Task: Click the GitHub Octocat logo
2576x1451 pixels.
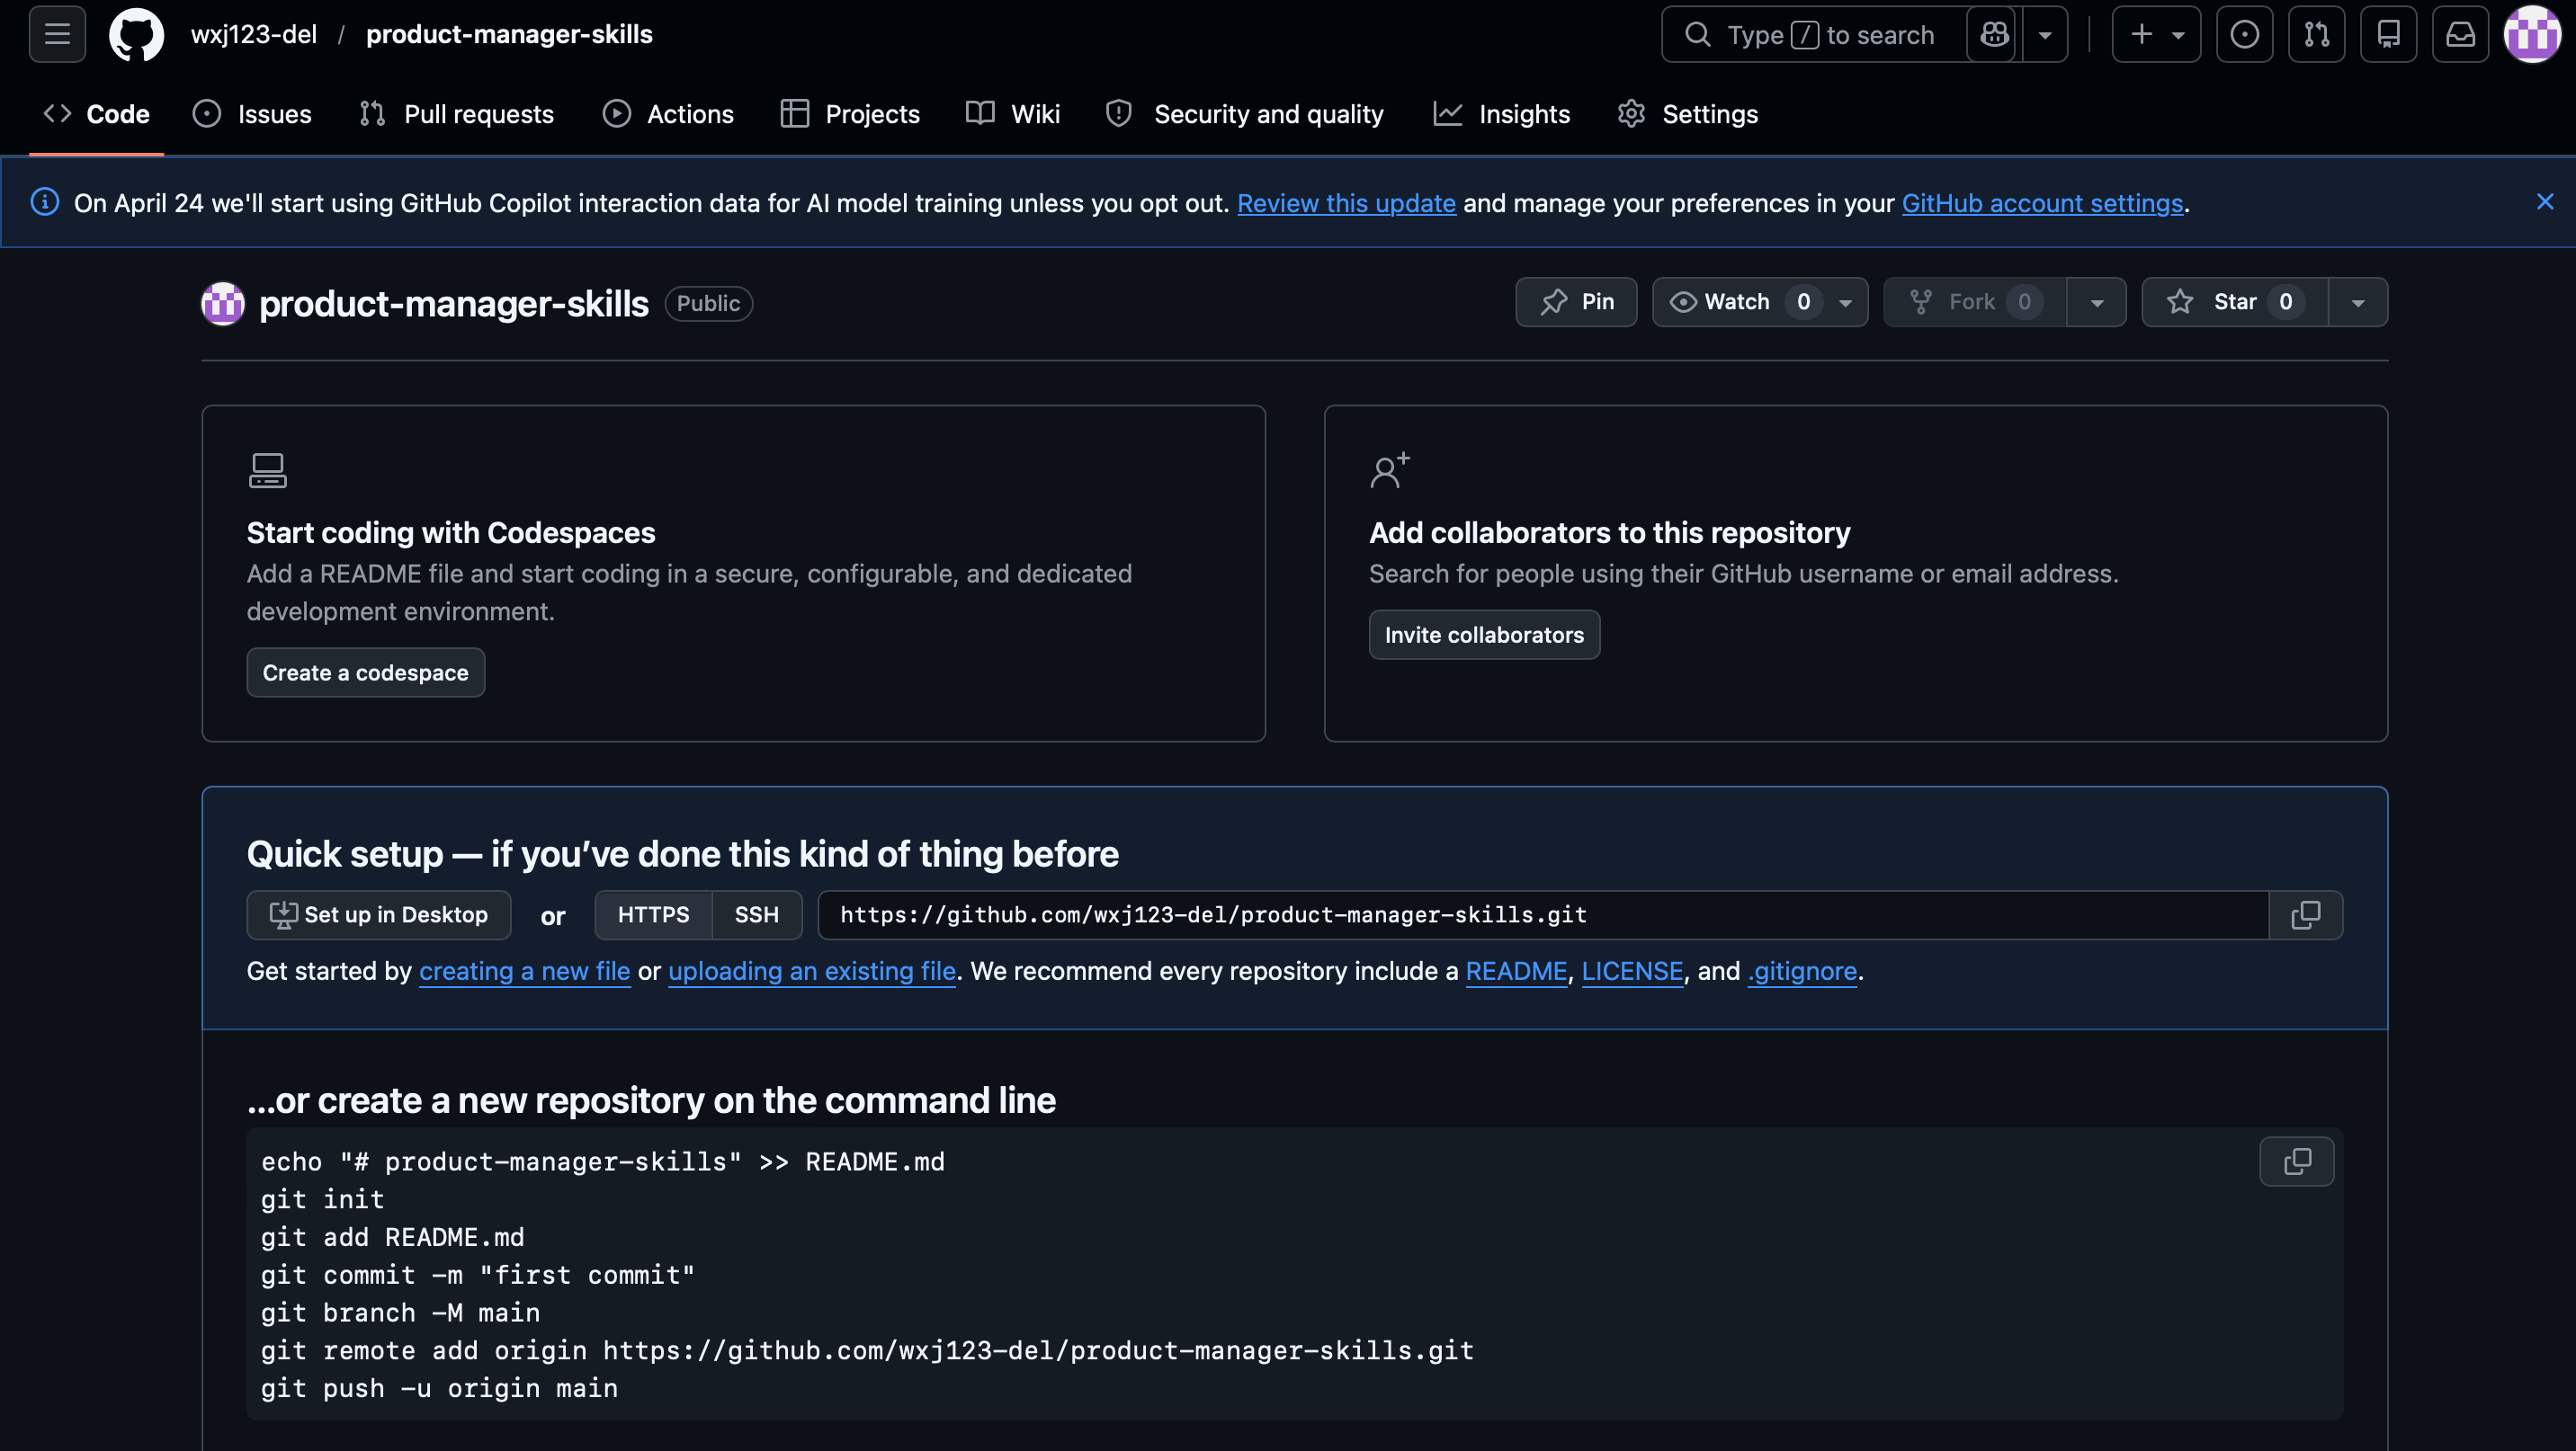Action: pos(136,35)
